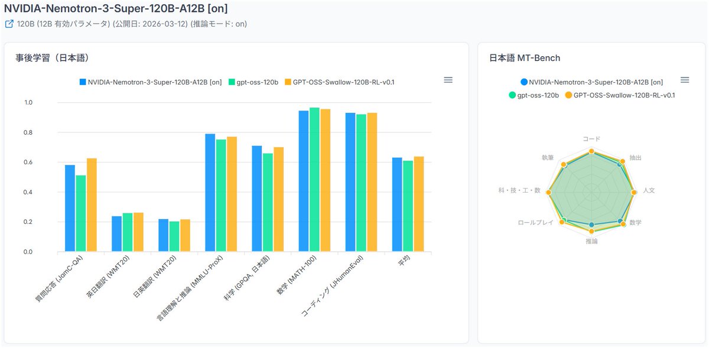Open the external link icon beside 120B
The width and height of the screenshot is (709, 348).
click(9, 24)
